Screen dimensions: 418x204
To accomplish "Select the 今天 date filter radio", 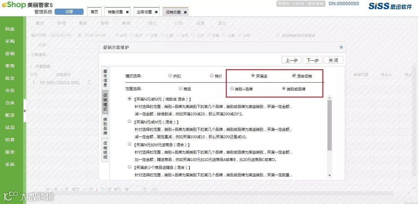I will [117, 35].
